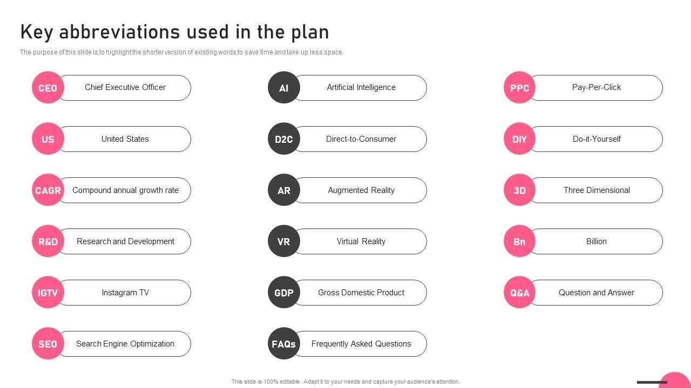Click the pink corner circle decoration
Image resolution: width=691 pixels, height=388 pixels.
click(676, 381)
